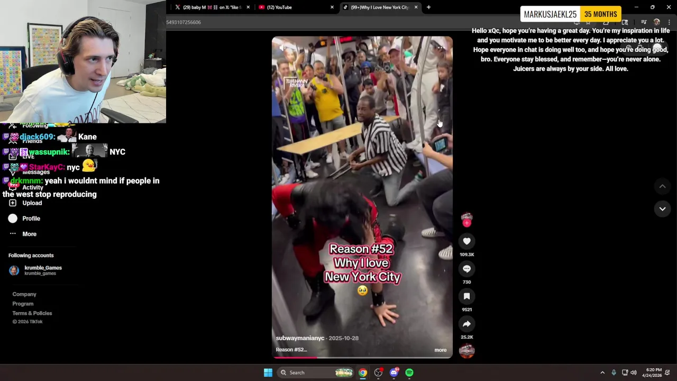The width and height of the screenshot is (677, 381).
Task: Click the chat message by drkmnm
Action: 81,187
